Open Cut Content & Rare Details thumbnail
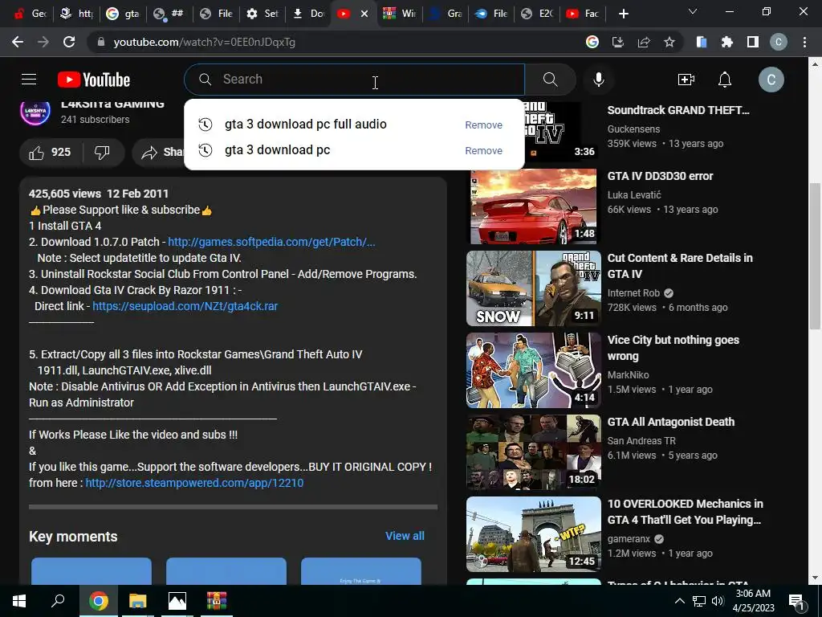 tap(534, 288)
